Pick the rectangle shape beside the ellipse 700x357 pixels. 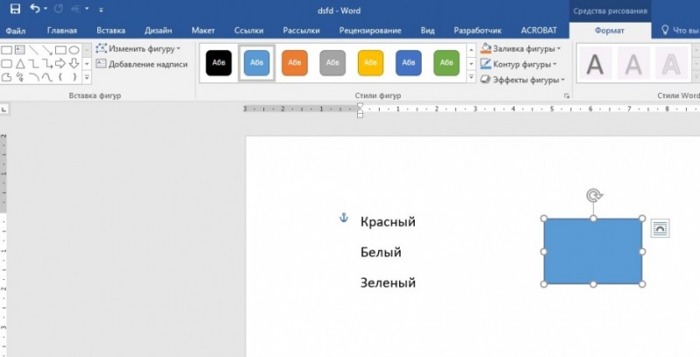tap(60, 50)
